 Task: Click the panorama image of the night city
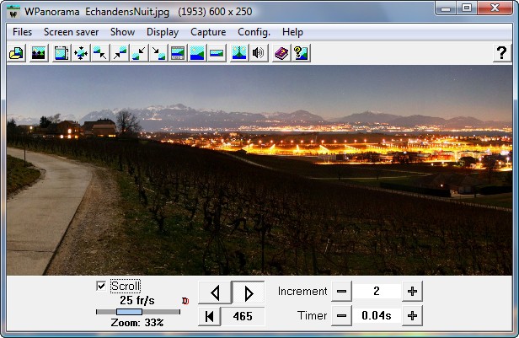click(x=259, y=170)
